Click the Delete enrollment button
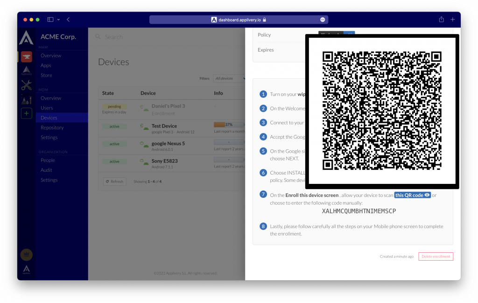This screenshot has width=478, height=303. [436, 256]
